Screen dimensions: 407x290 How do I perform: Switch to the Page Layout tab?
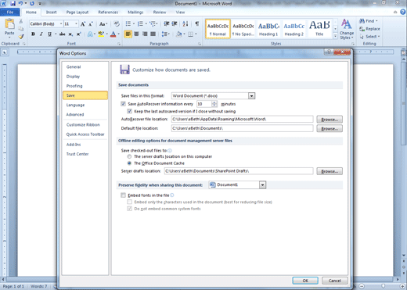click(x=77, y=13)
